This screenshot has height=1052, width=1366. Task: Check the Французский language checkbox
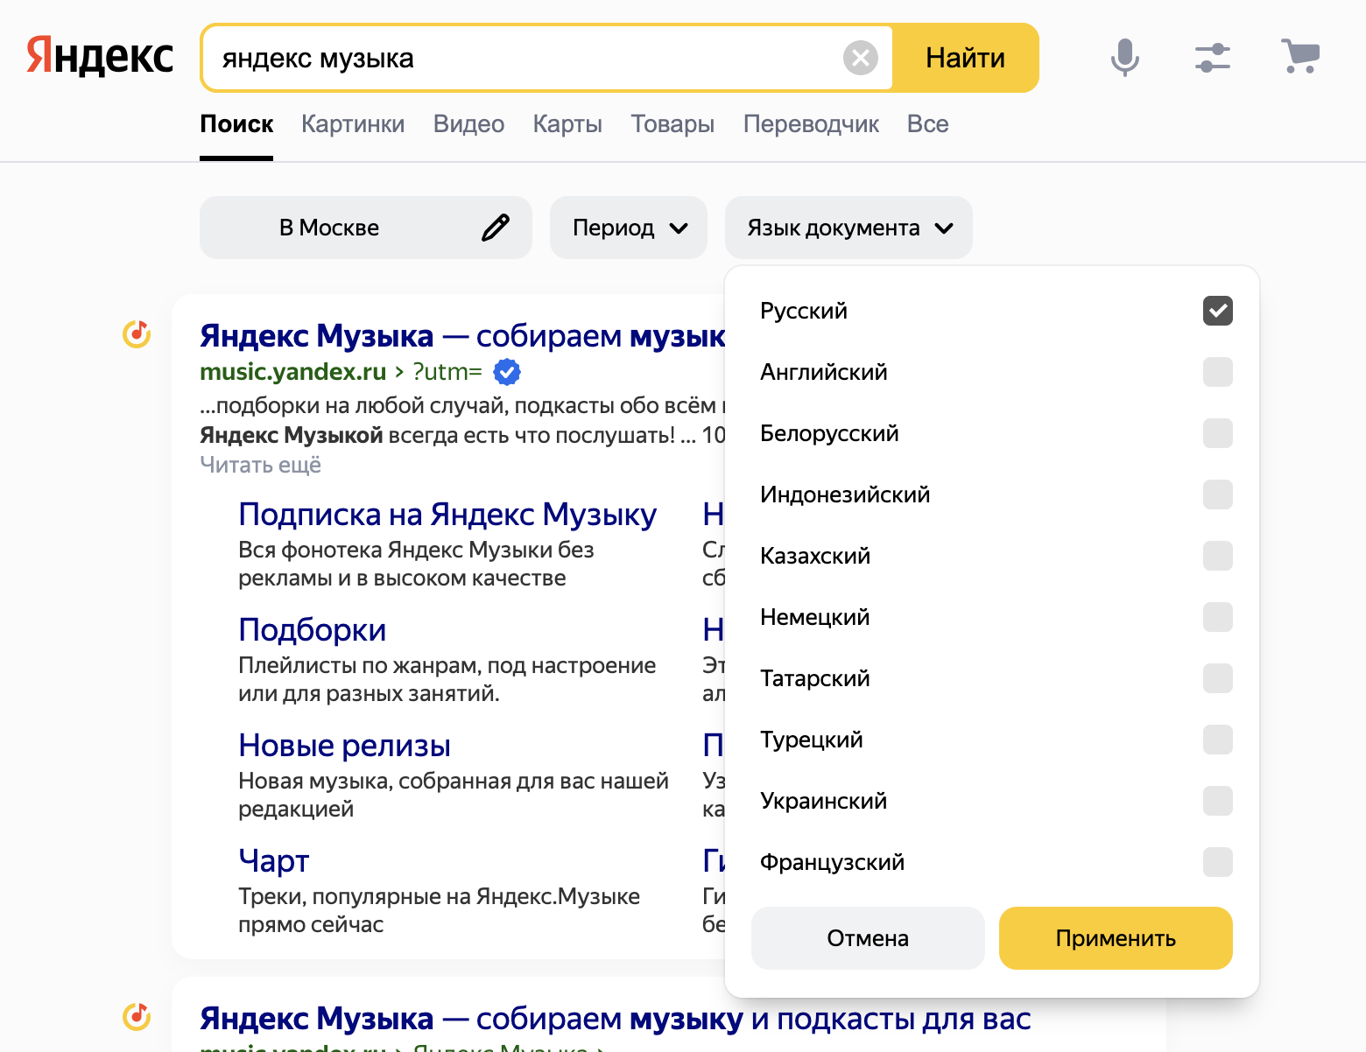(1217, 862)
